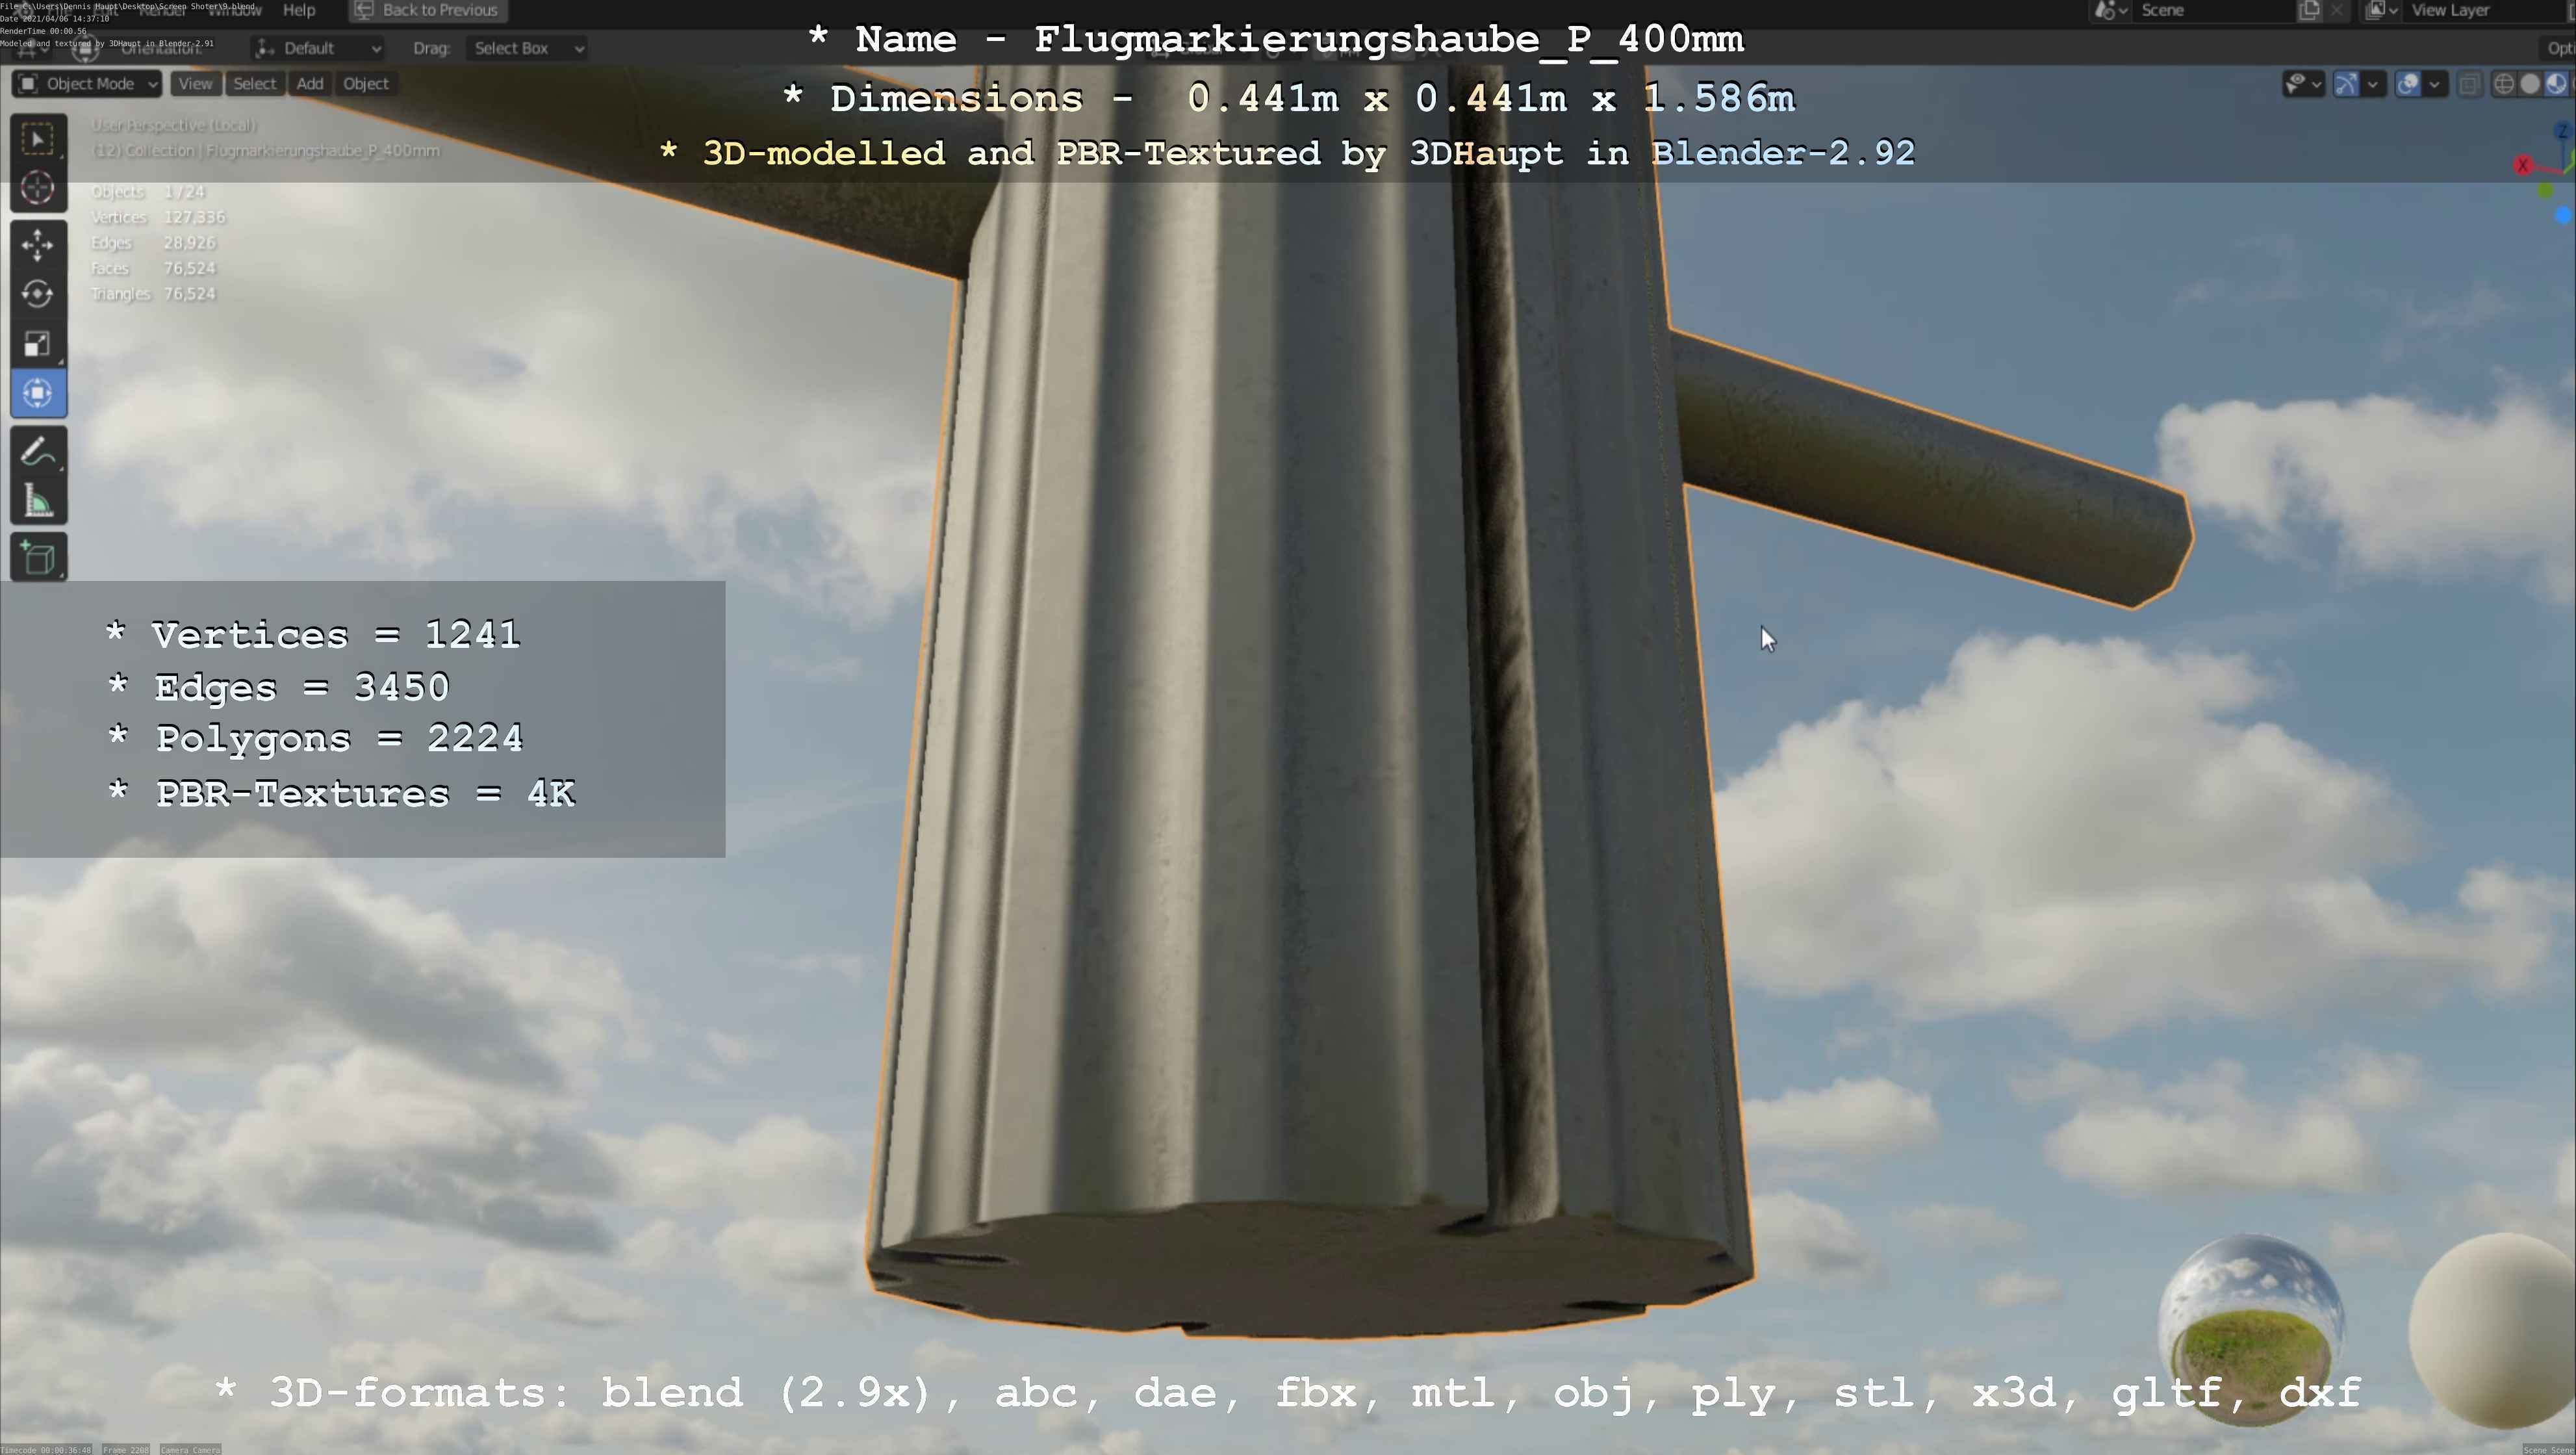Toggle viewport overlays on or off
The height and width of the screenshot is (1455, 2576).
(2408, 84)
